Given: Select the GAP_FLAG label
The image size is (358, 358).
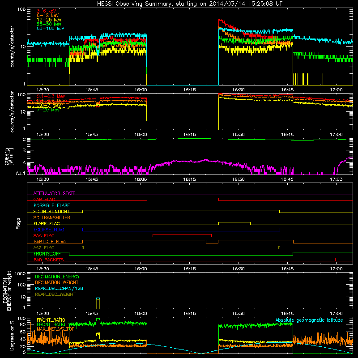Looking at the screenshot, I should point(44,199).
